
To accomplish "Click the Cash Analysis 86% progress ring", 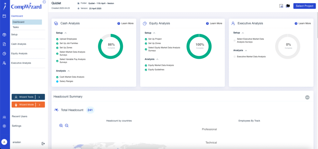I will pos(111,46).
